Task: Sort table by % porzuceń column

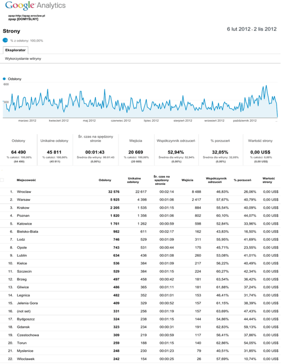Action: [242, 180]
